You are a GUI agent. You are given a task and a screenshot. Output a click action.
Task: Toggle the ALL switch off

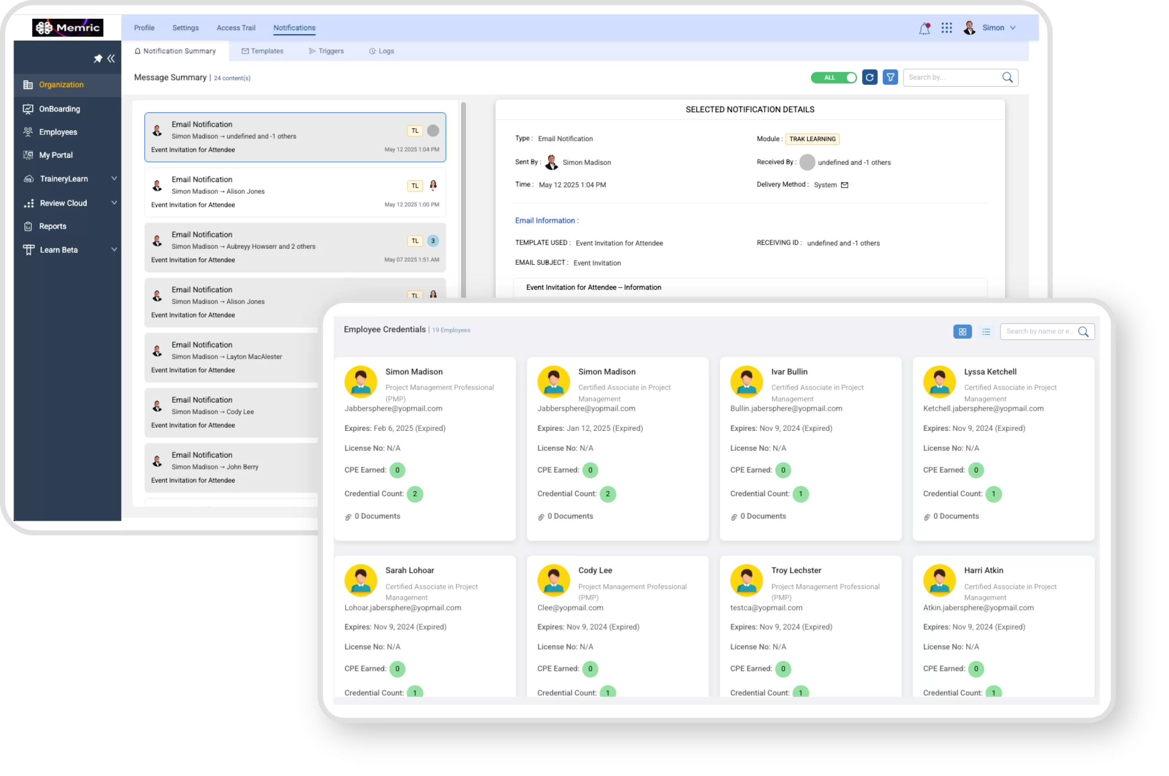pyautogui.click(x=834, y=78)
